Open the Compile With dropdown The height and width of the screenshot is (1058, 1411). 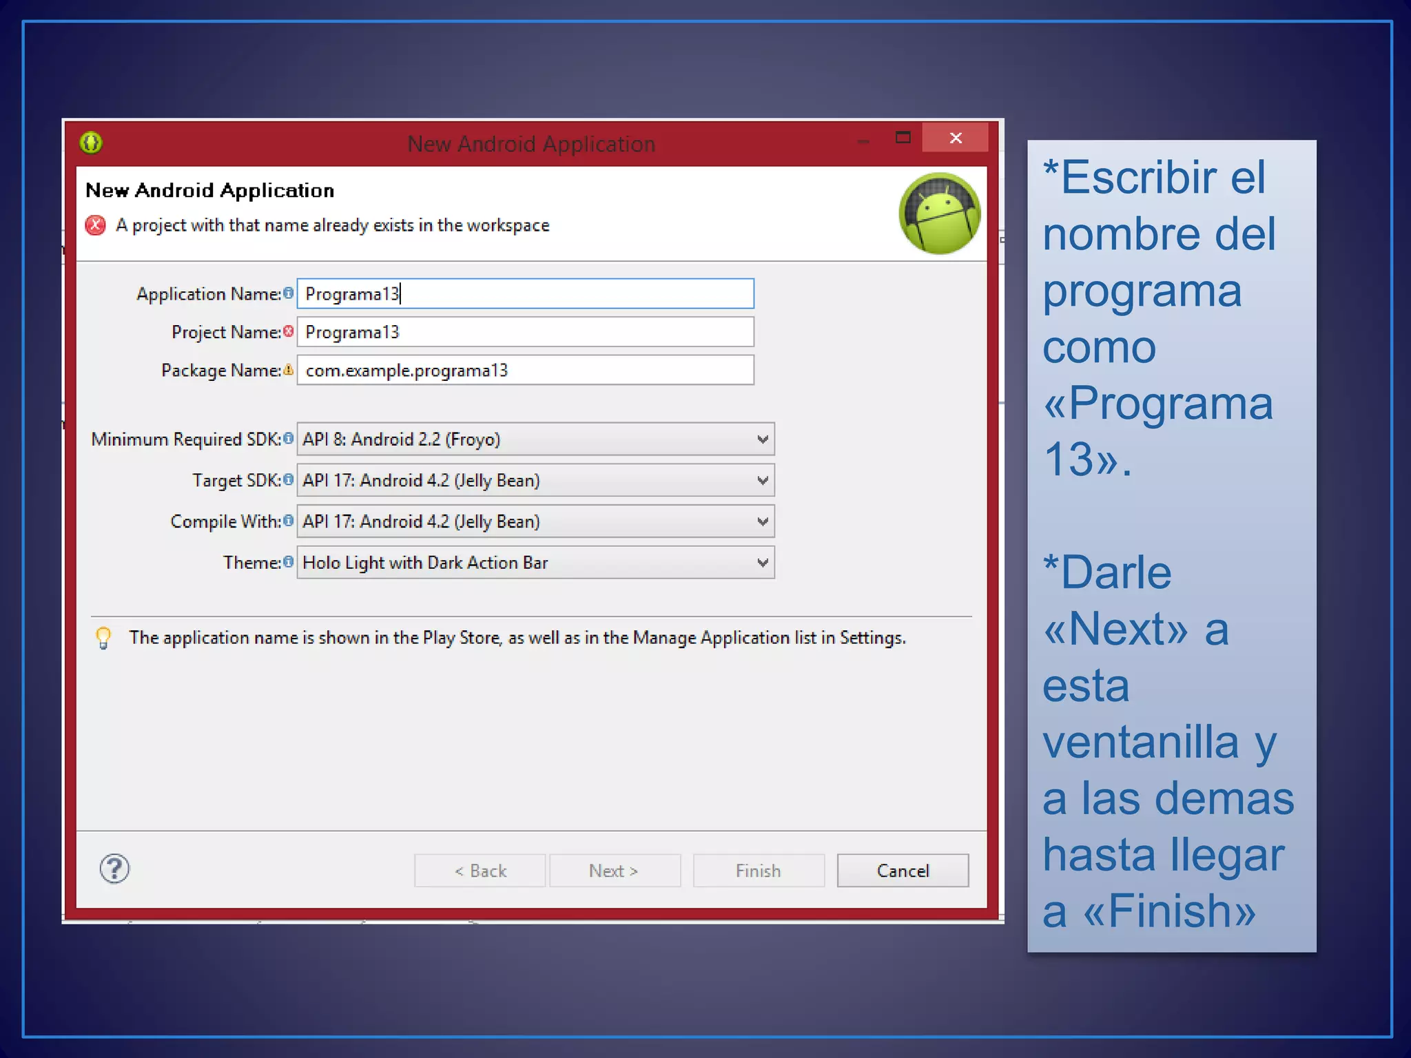tap(535, 521)
